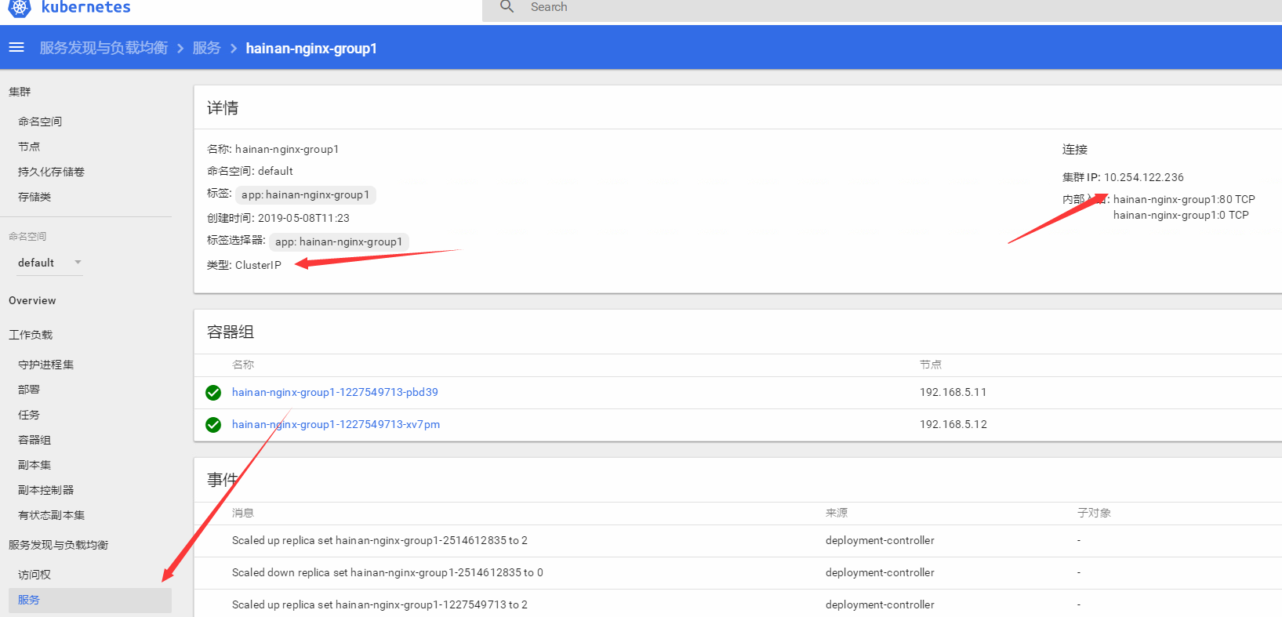Open 工作负载 section

[31, 335]
